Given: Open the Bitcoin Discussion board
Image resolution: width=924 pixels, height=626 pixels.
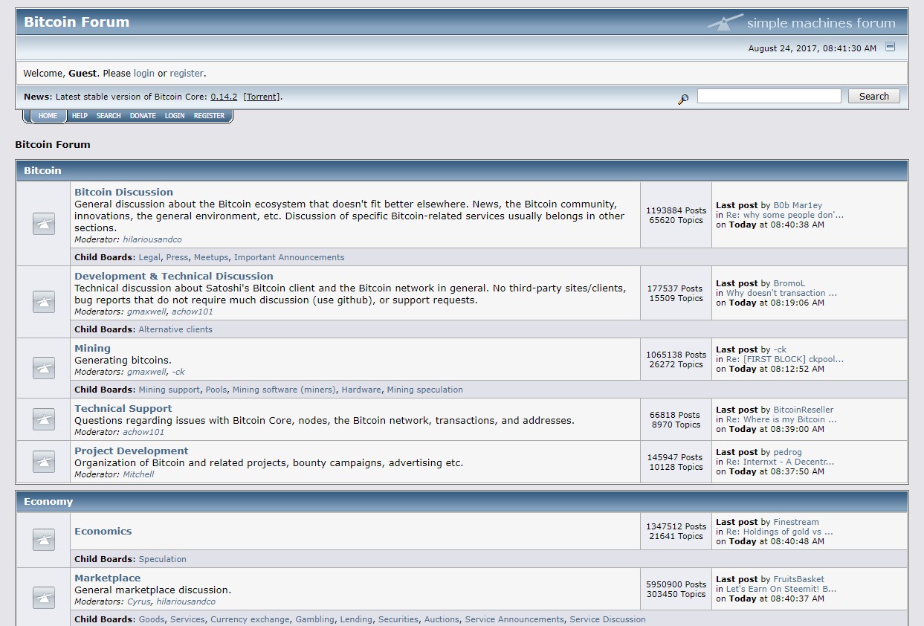Looking at the screenshot, I should pyautogui.click(x=123, y=192).
